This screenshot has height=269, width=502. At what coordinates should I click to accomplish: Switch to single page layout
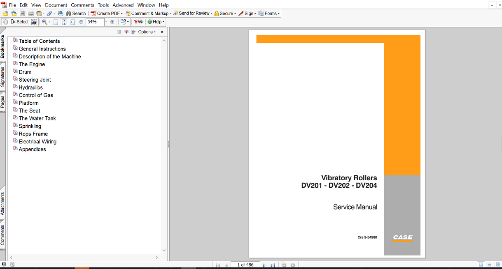[481, 265]
